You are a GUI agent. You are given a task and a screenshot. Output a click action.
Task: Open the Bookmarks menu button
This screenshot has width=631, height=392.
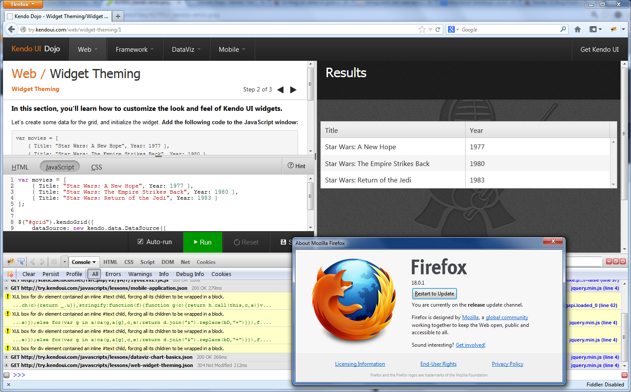point(596,29)
